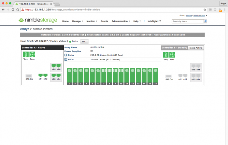
Task: Open the Manage dropdown menu
Action: [x=78, y=21]
